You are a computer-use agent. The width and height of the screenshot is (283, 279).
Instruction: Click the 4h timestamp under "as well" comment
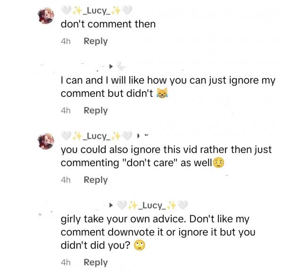click(x=66, y=180)
